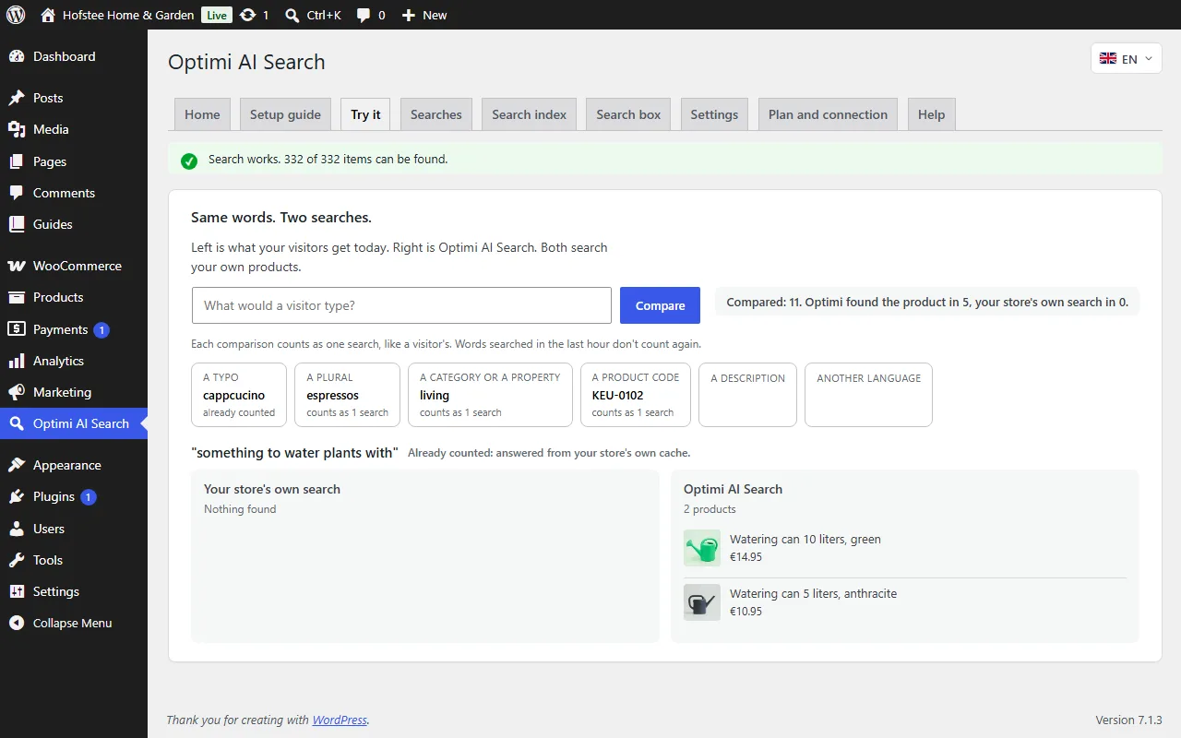
Task: Open the EN language dropdown
Action: (x=1127, y=58)
